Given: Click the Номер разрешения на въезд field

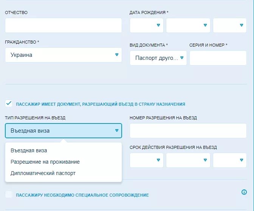Looking at the screenshot, I should point(188,131).
